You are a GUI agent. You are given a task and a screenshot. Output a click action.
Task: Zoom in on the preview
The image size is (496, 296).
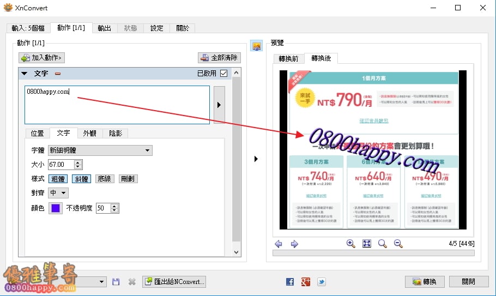point(351,244)
